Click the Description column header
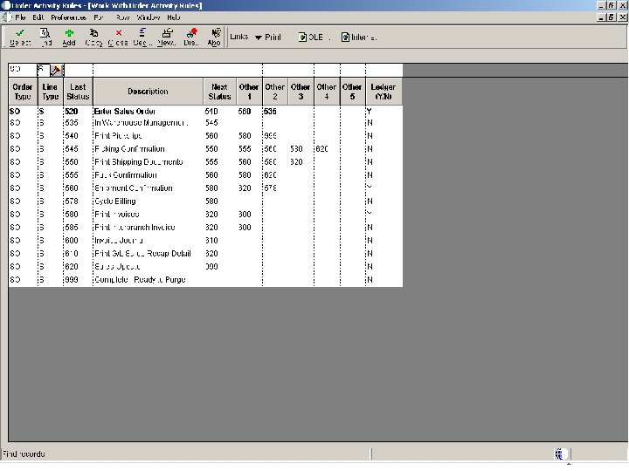The width and height of the screenshot is (629, 471). click(148, 92)
